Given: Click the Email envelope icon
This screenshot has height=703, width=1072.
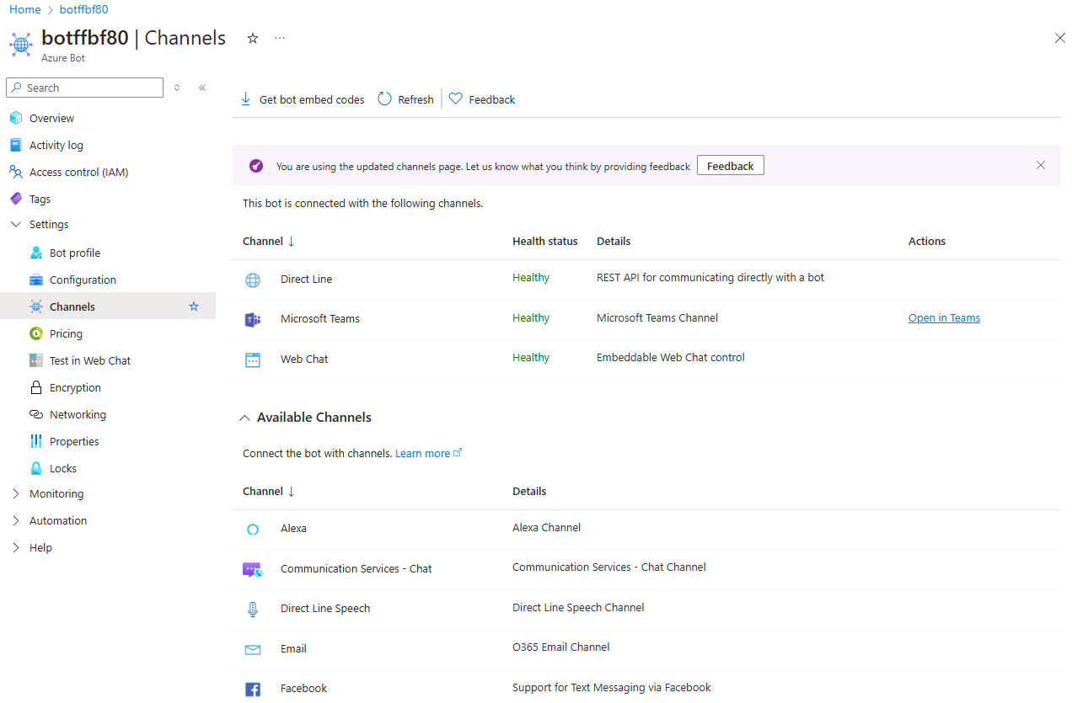Looking at the screenshot, I should [x=253, y=649].
